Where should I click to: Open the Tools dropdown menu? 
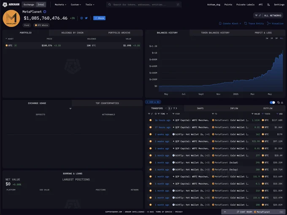click(89, 5)
